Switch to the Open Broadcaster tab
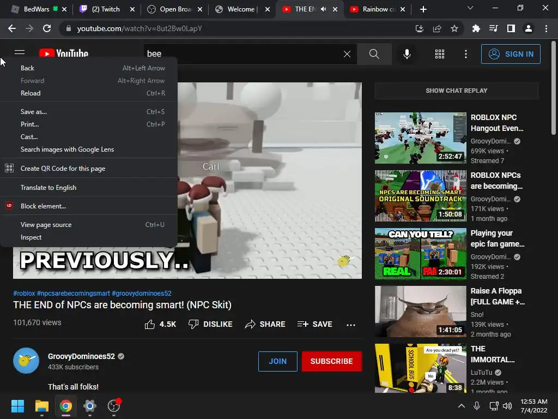The width and height of the screenshot is (558, 419). tap(174, 9)
